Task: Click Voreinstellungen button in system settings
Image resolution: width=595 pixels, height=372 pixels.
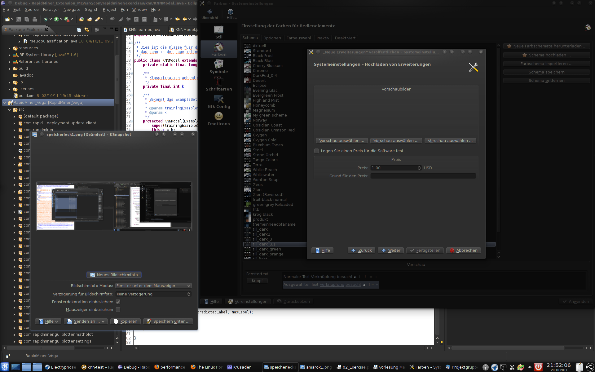Action: [x=248, y=302]
